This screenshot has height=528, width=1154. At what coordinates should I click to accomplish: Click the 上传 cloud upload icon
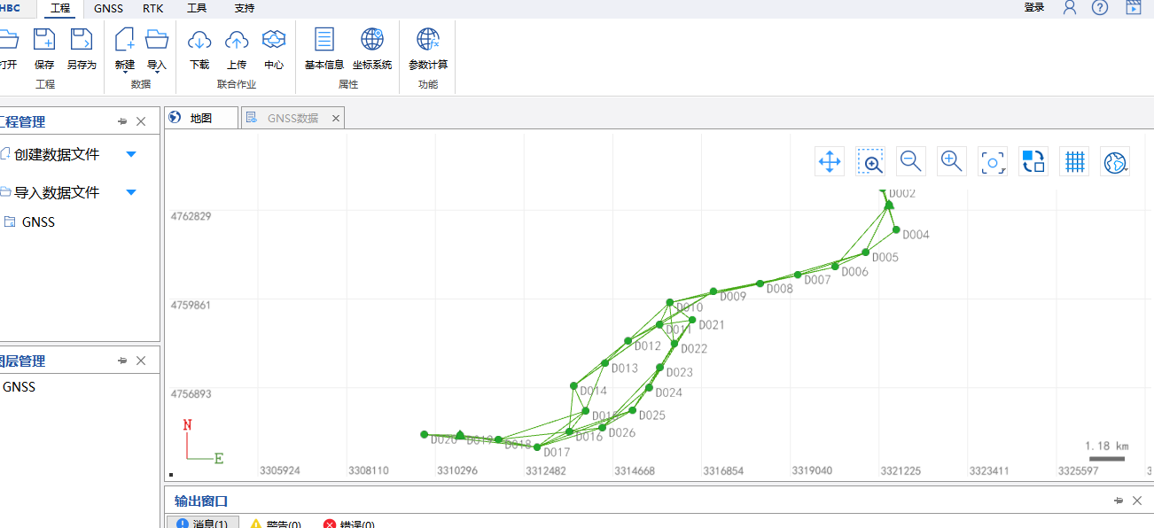pos(237,41)
